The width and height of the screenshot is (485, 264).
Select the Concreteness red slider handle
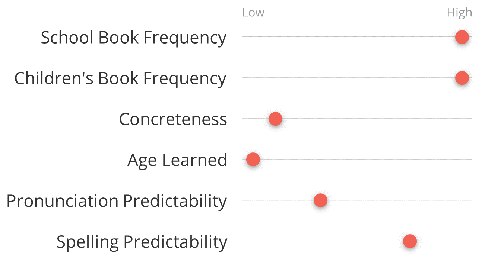point(275,119)
